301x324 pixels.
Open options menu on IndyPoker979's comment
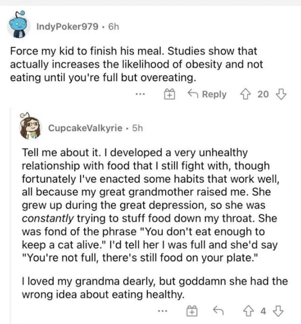141,94
